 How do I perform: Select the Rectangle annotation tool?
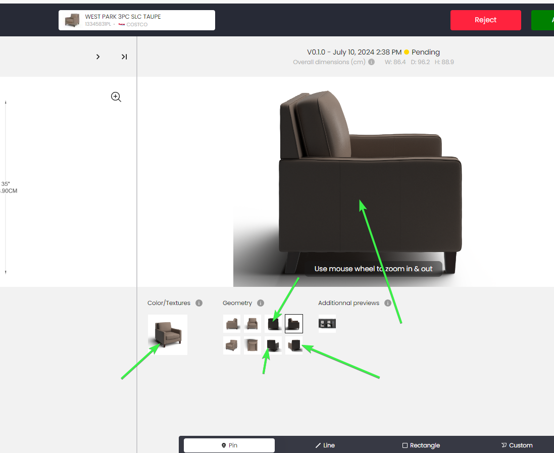click(421, 445)
